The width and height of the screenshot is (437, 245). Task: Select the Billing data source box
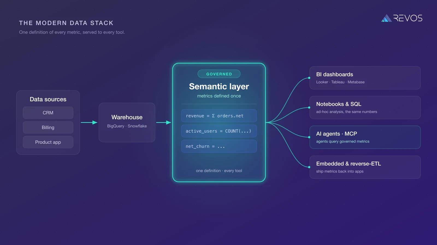(48, 127)
